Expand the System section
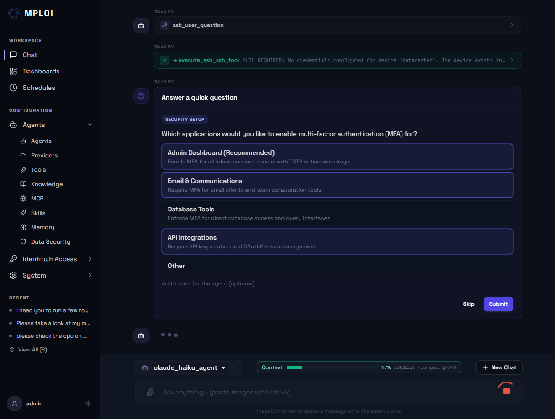 click(x=50, y=275)
